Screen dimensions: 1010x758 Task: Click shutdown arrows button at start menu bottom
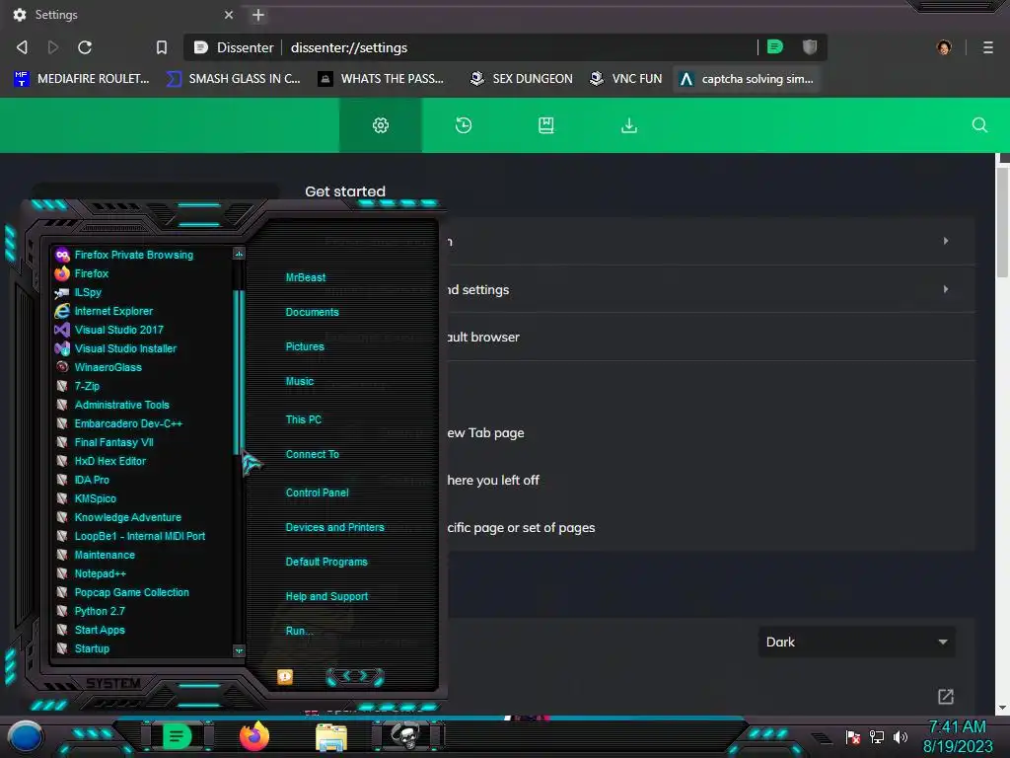click(x=355, y=675)
